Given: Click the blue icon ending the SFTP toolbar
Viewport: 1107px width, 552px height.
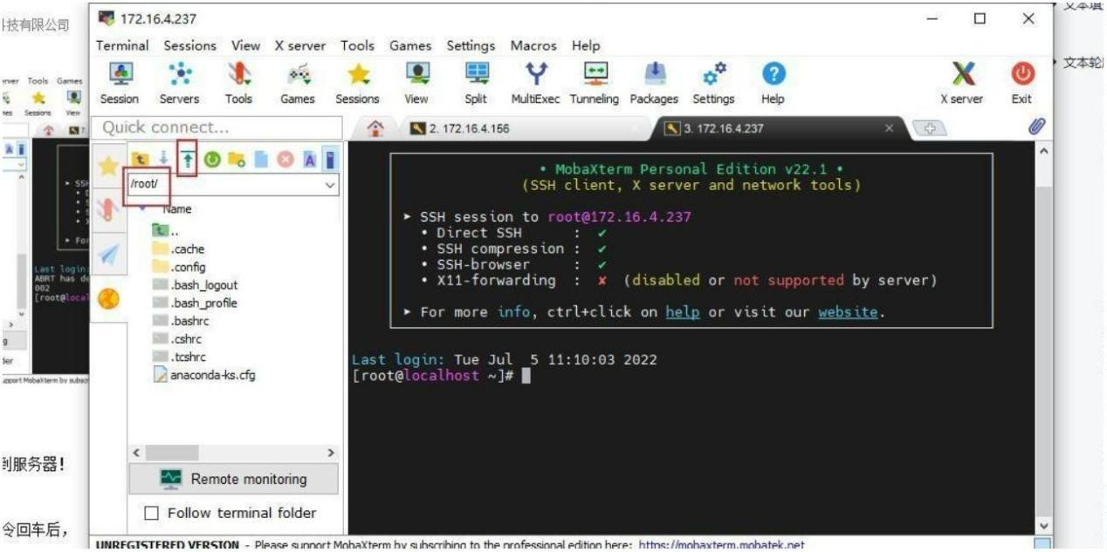Looking at the screenshot, I should pos(331,160).
